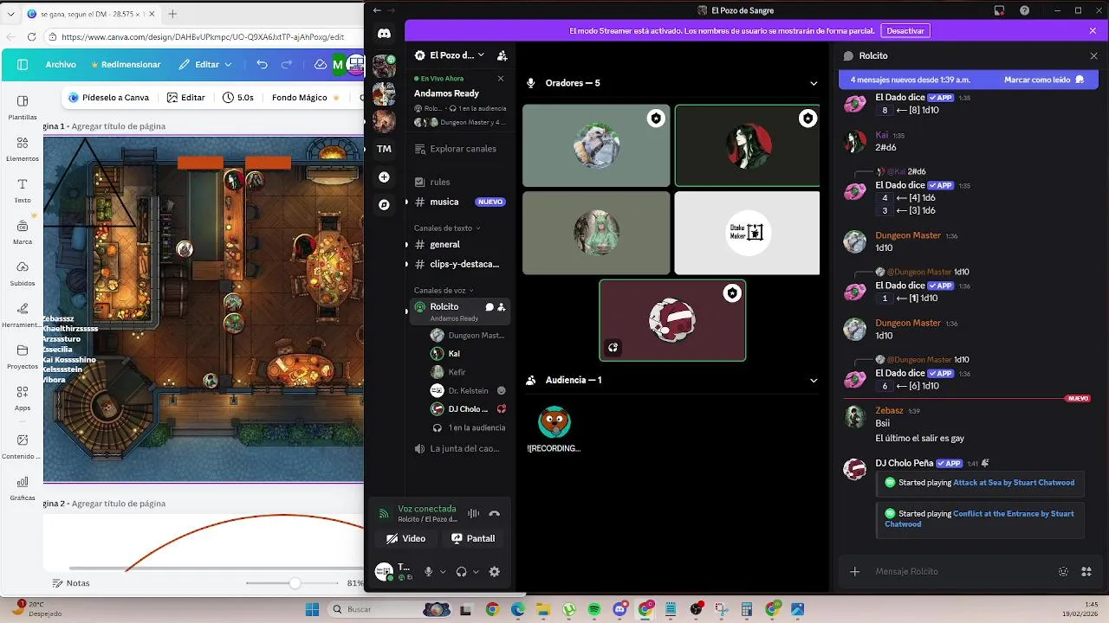The width and height of the screenshot is (1109, 623).
Task: Click Marcar como leído
Action: tap(1044, 80)
